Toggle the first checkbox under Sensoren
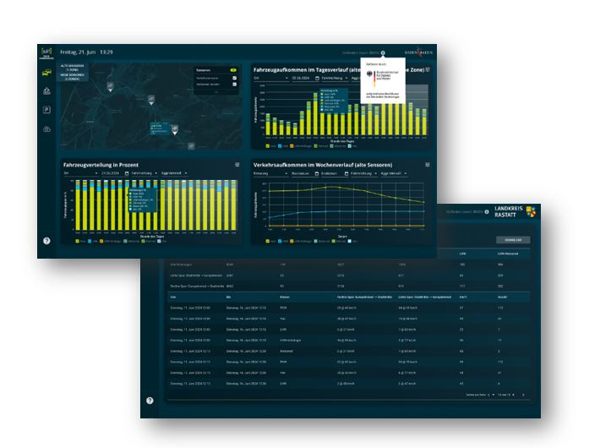 (x=234, y=79)
